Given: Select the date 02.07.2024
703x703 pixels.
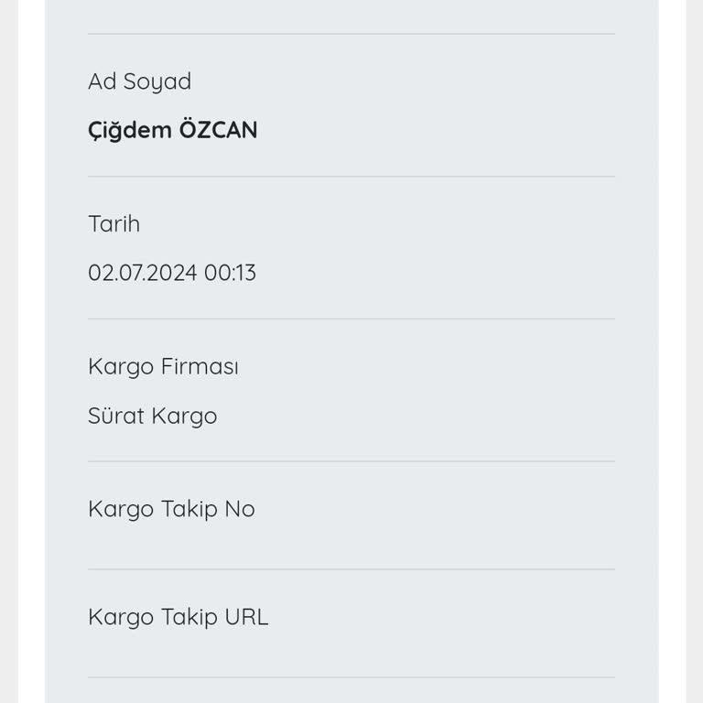Looking at the screenshot, I should point(142,273).
